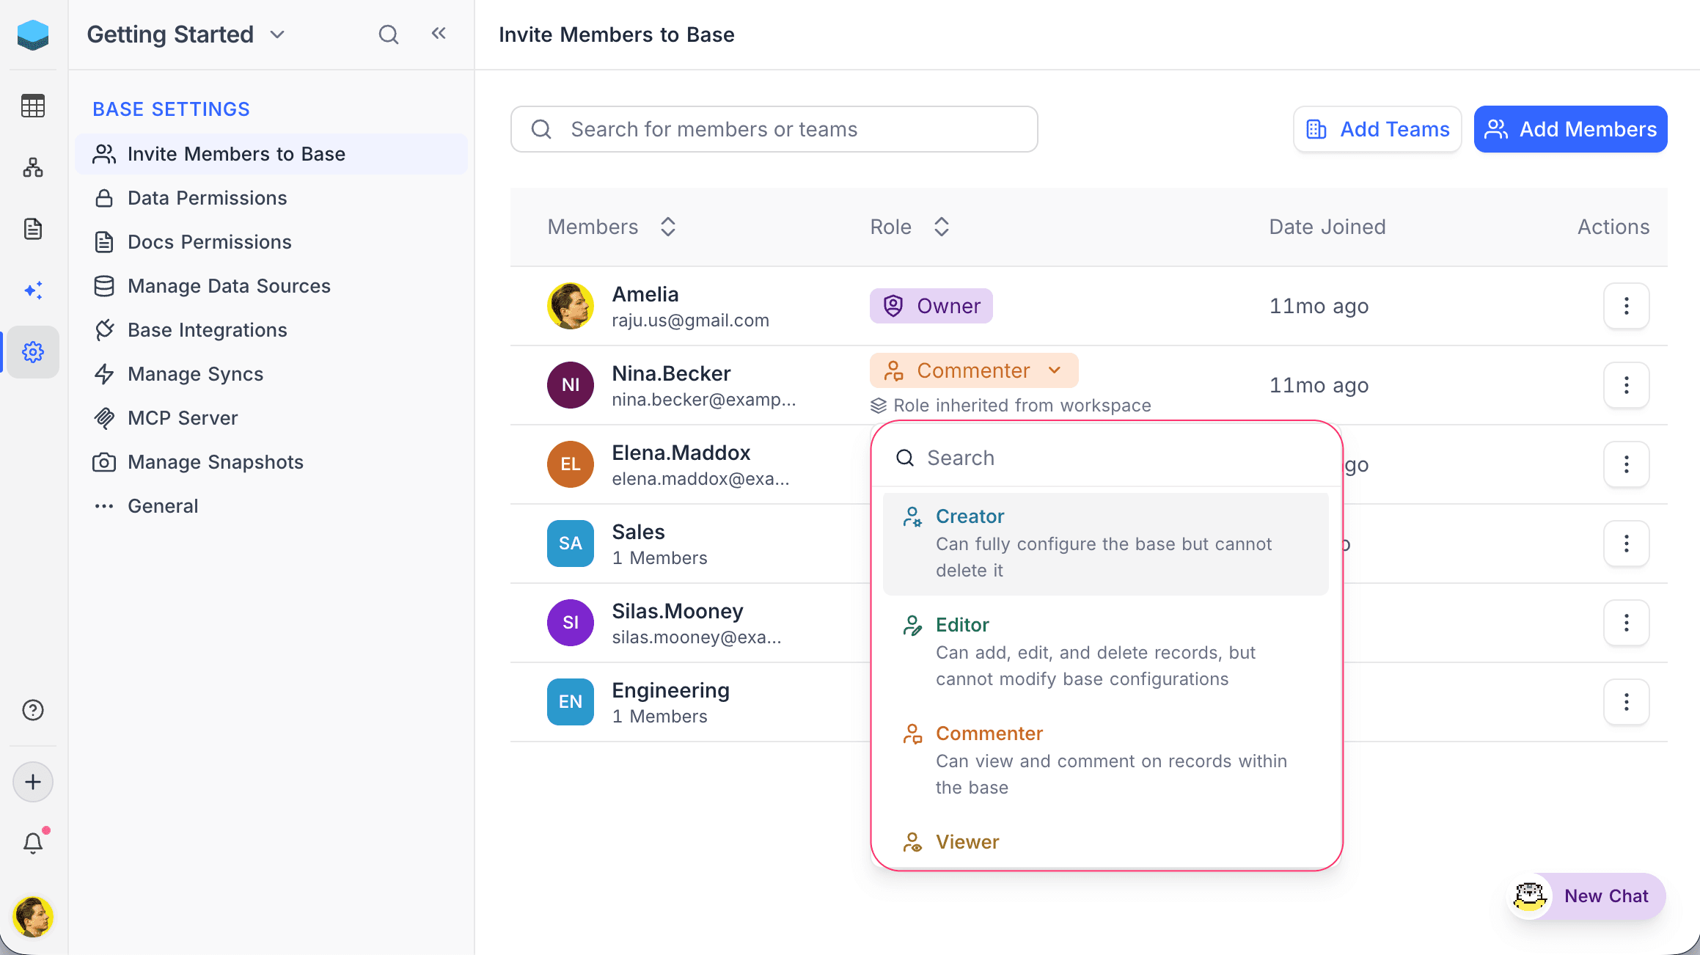
Task: Sort the table by Role column
Action: pos(941,227)
